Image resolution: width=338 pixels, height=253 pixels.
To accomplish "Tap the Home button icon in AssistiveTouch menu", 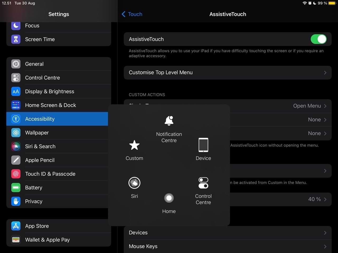I will (169, 198).
